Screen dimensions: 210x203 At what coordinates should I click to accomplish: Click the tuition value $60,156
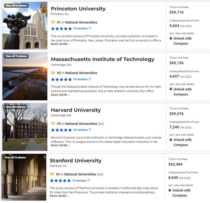177,63
